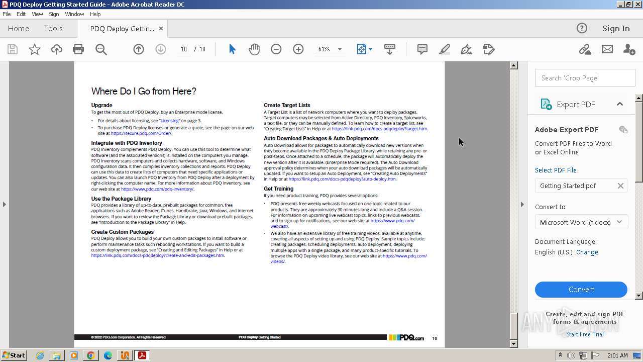Send file by email envelope icon
643x362 pixels.
(607, 49)
